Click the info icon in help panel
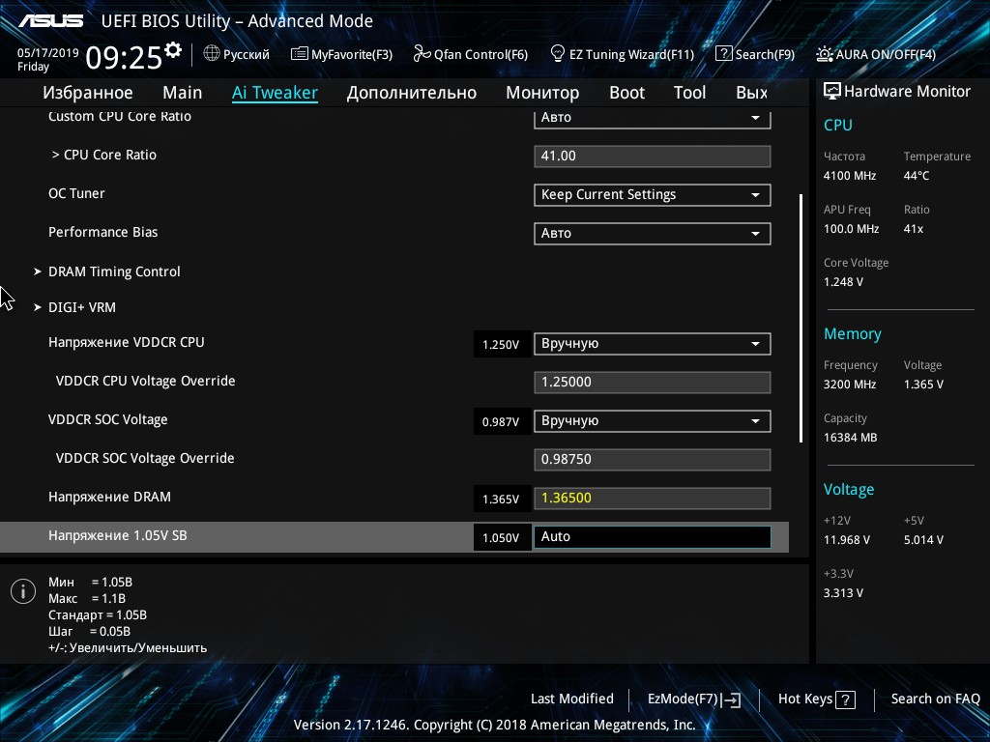Viewport: 990px width, 742px height. pyautogui.click(x=23, y=591)
